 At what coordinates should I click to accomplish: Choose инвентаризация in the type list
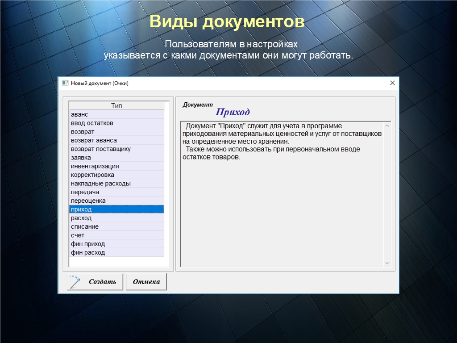95,166
